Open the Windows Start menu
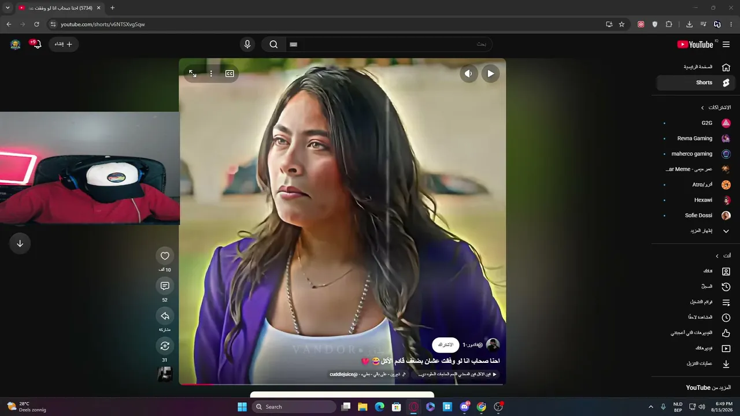Image resolution: width=740 pixels, height=416 pixels. coord(242,407)
